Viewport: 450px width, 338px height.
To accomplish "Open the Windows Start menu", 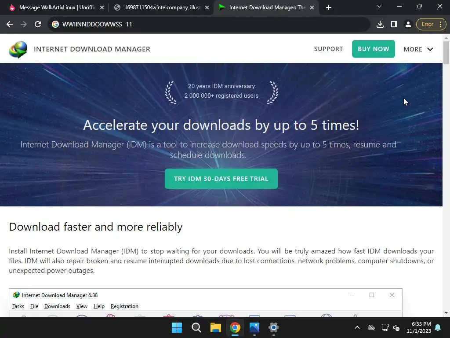I will click(177, 327).
